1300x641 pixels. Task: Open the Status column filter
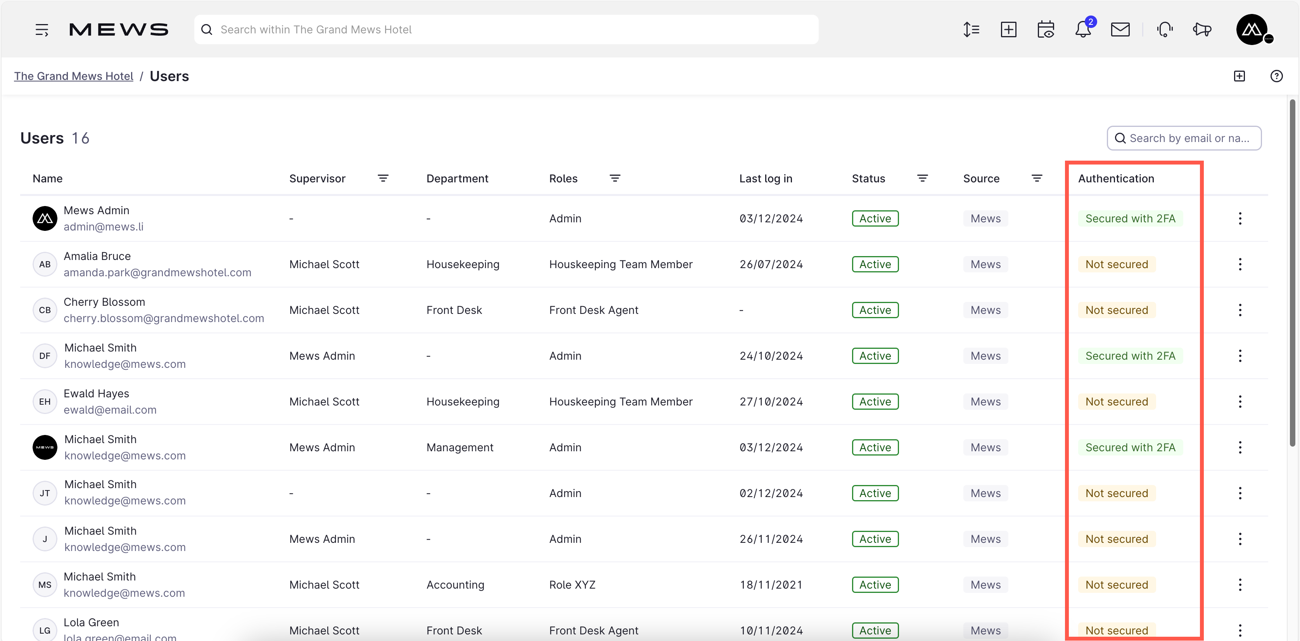pyautogui.click(x=923, y=178)
